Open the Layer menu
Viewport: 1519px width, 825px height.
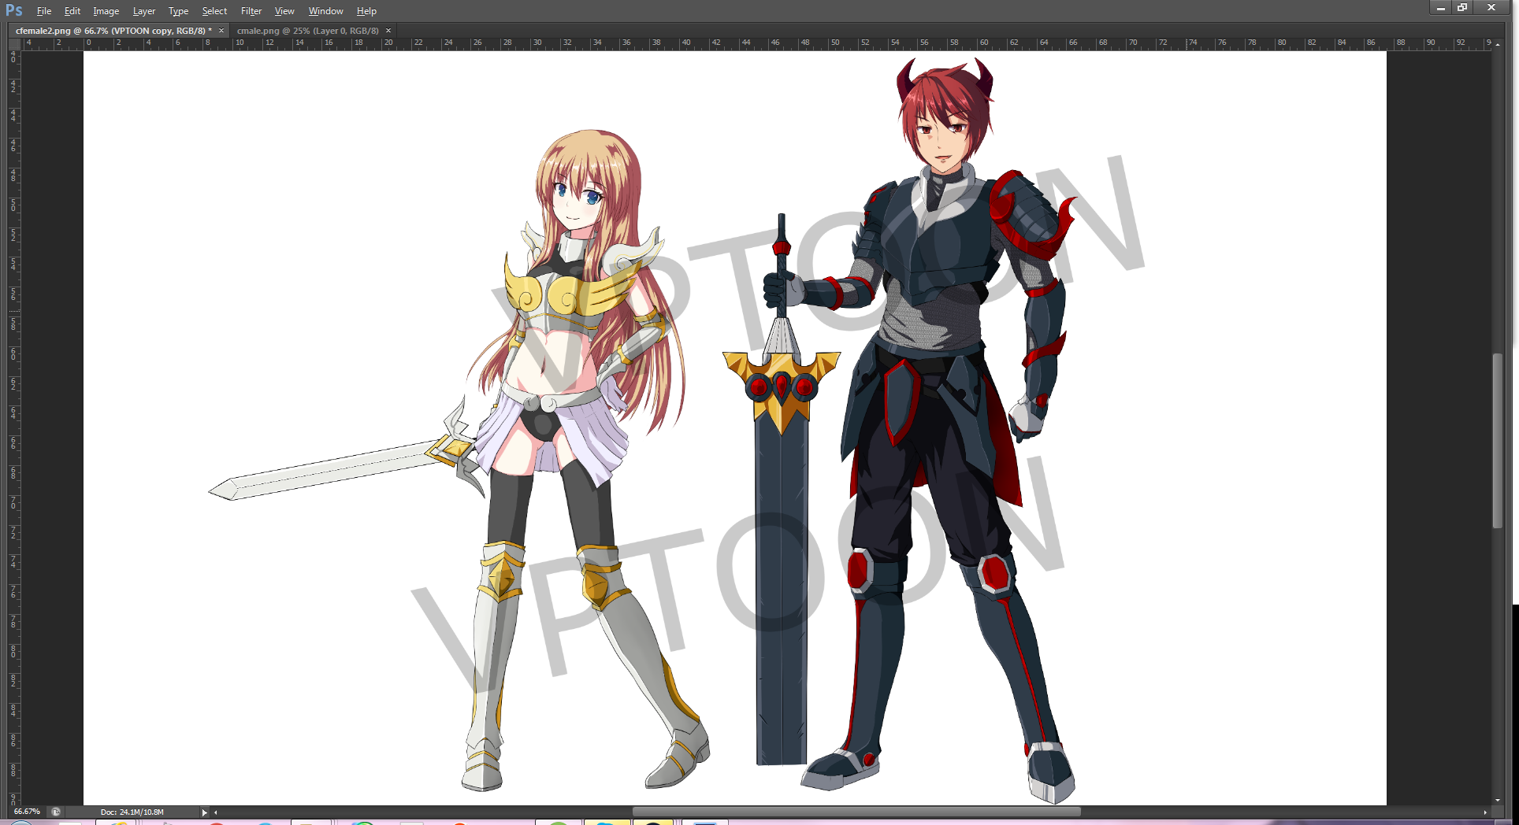pos(144,11)
